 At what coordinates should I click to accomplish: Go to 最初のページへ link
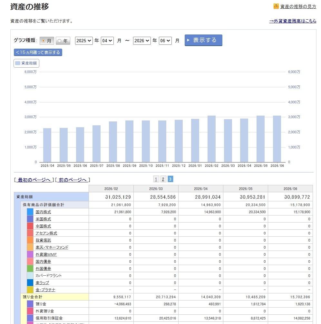coord(34,180)
